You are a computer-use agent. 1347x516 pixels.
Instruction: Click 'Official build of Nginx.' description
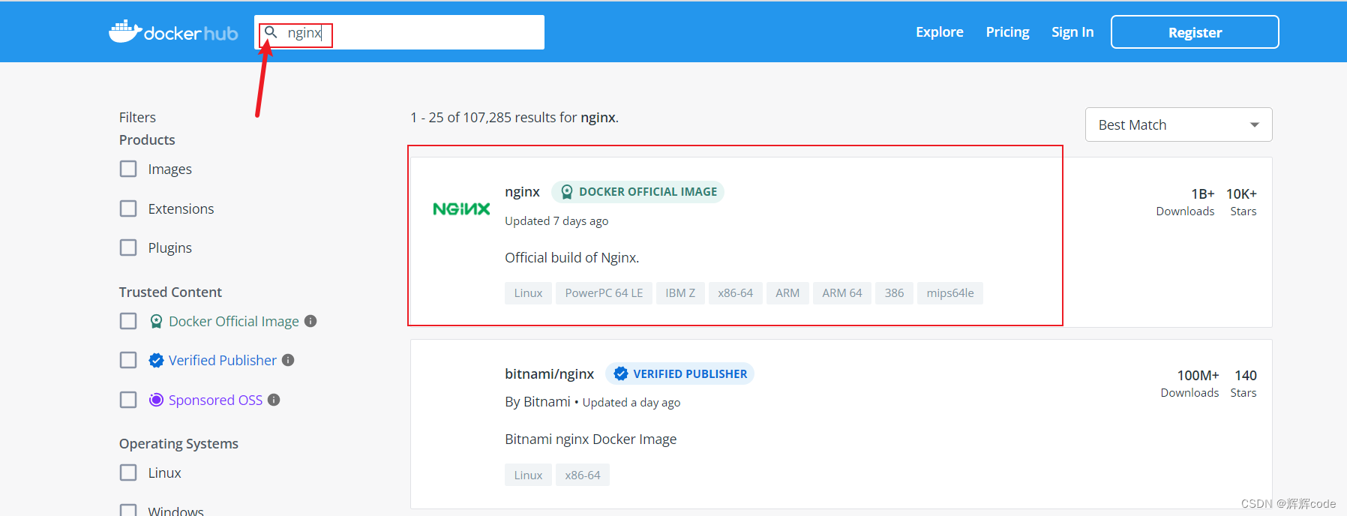coord(572,258)
